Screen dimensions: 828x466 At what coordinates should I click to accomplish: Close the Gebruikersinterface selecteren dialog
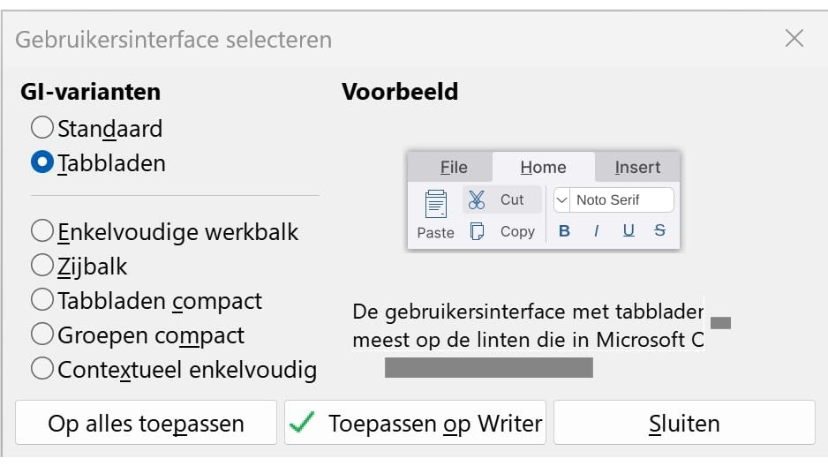[794, 38]
